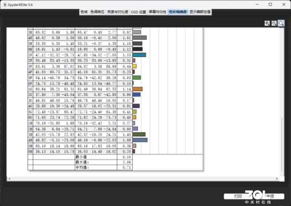Click the zoom out magnifier icon

274,23
